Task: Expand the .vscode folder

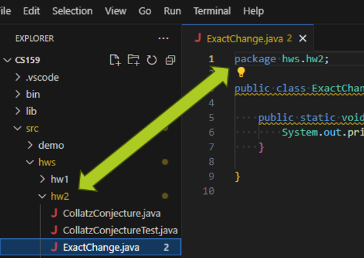Action: 18,77
